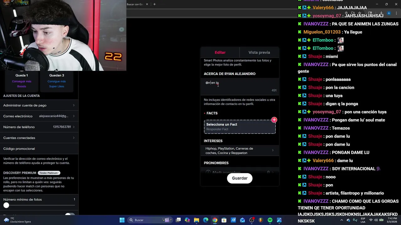Open FL Studio from the taskbar
401x225 pixels.
coord(261,220)
